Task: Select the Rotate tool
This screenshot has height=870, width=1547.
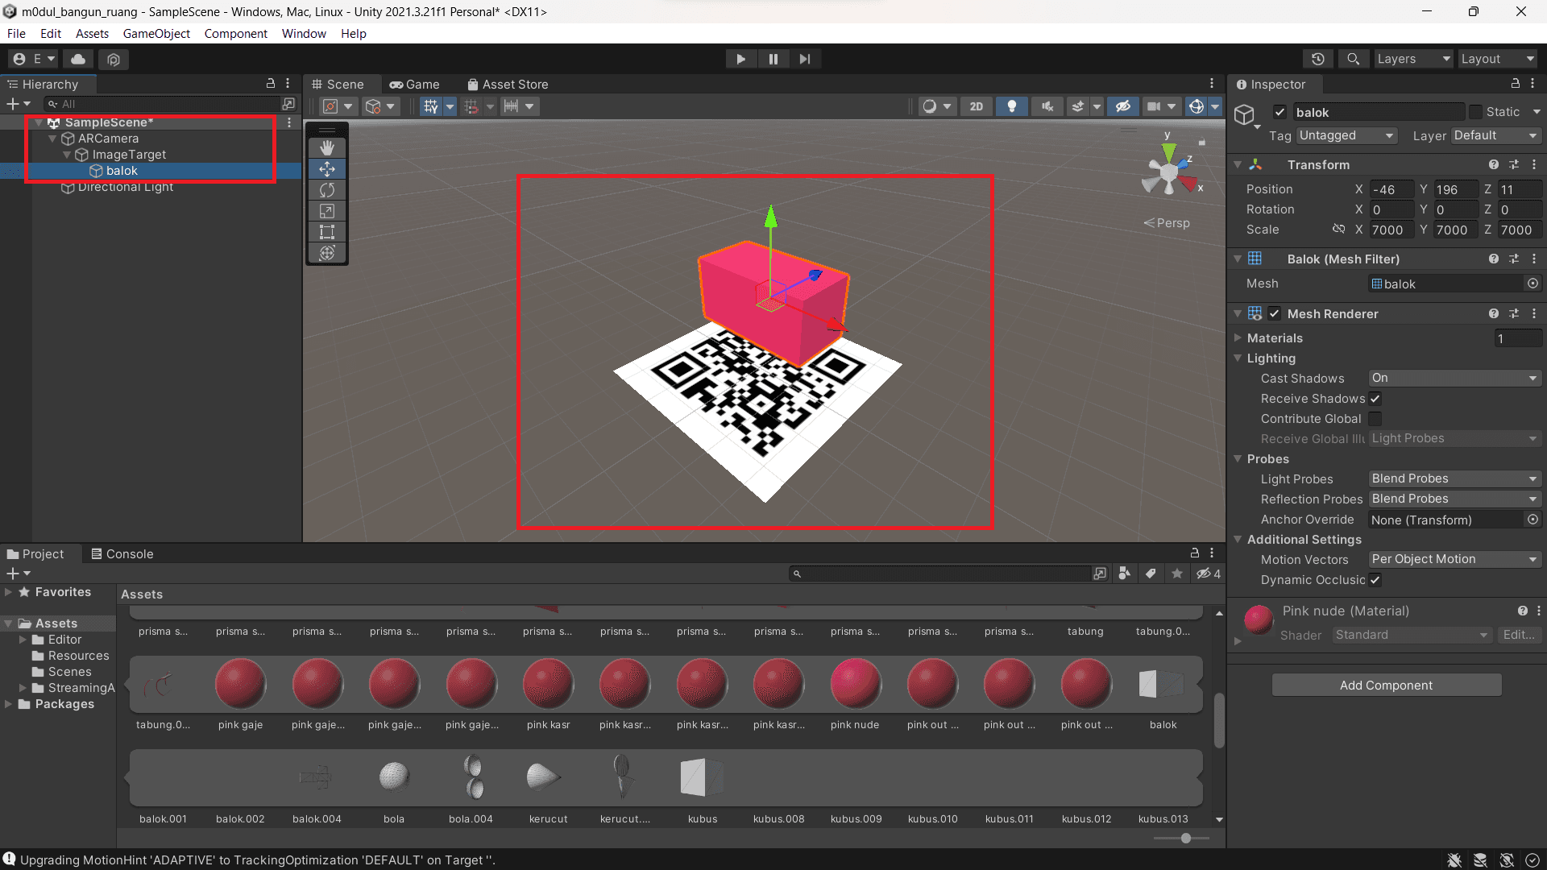Action: (x=327, y=190)
